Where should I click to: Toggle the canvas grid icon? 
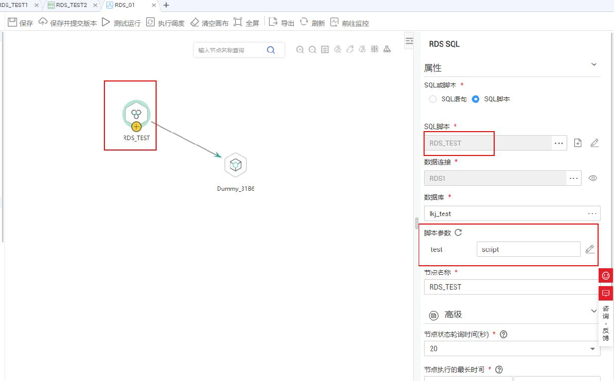coord(374,49)
